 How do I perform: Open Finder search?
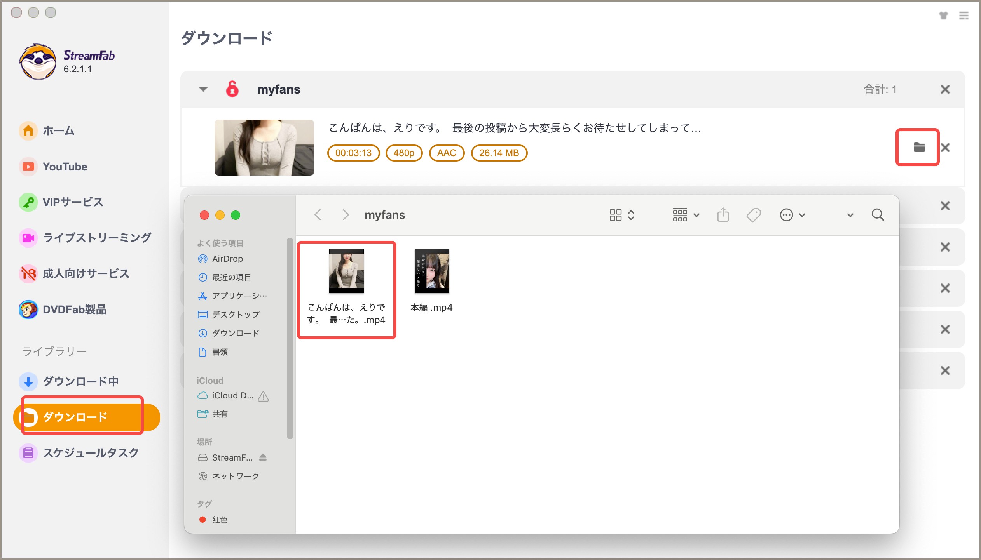878,215
